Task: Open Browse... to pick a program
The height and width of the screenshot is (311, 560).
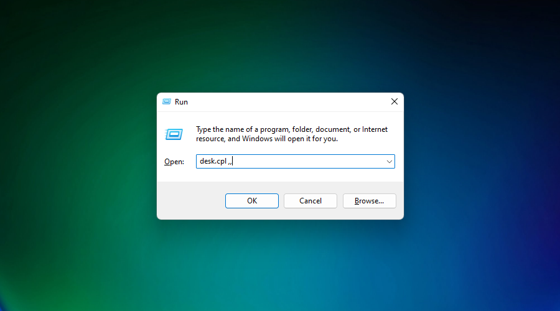Action: click(x=369, y=201)
